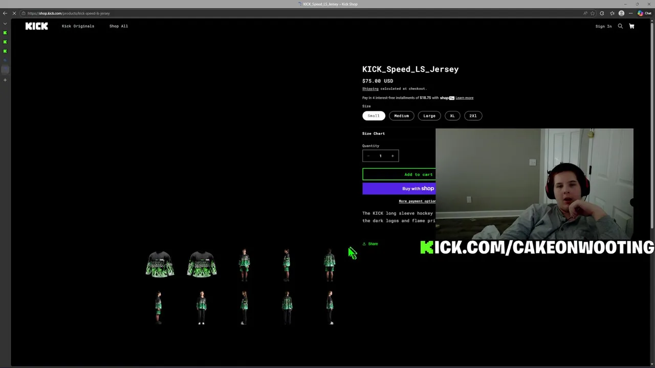Click the read aloud icon in address bar
Viewport: 655px width, 368px height.
[585, 13]
